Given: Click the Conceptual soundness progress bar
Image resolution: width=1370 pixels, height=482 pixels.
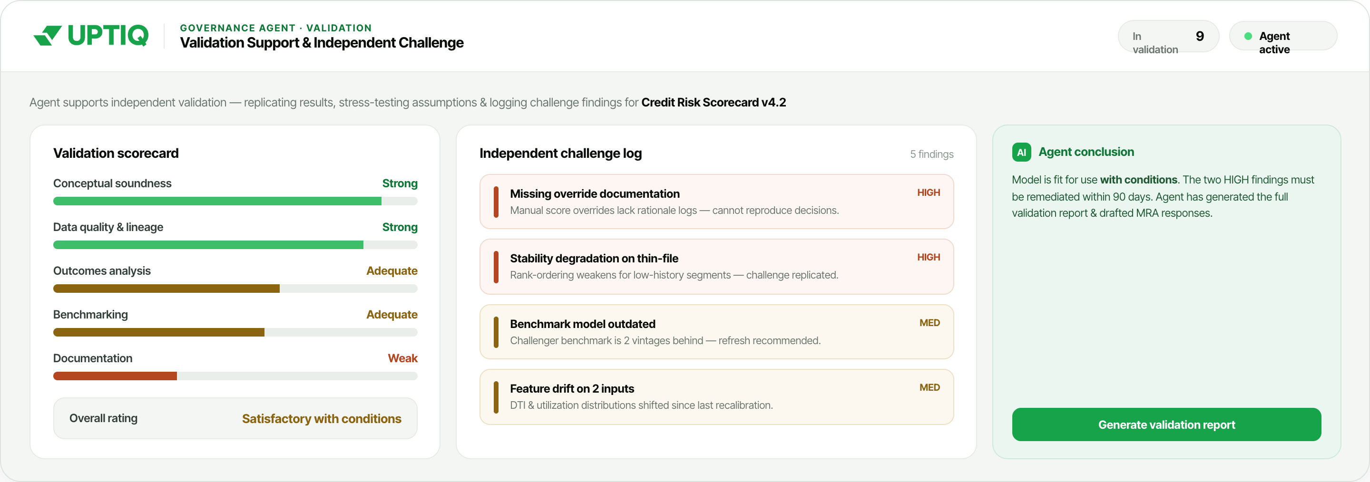Looking at the screenshot, I should (x=235, y=201).
